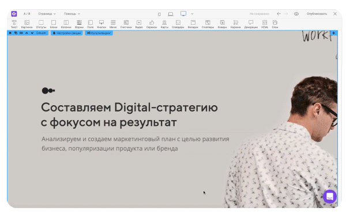Move the section up with arrow
The height and width of the screenshot is (219, 346).
[x=27, y=33]
